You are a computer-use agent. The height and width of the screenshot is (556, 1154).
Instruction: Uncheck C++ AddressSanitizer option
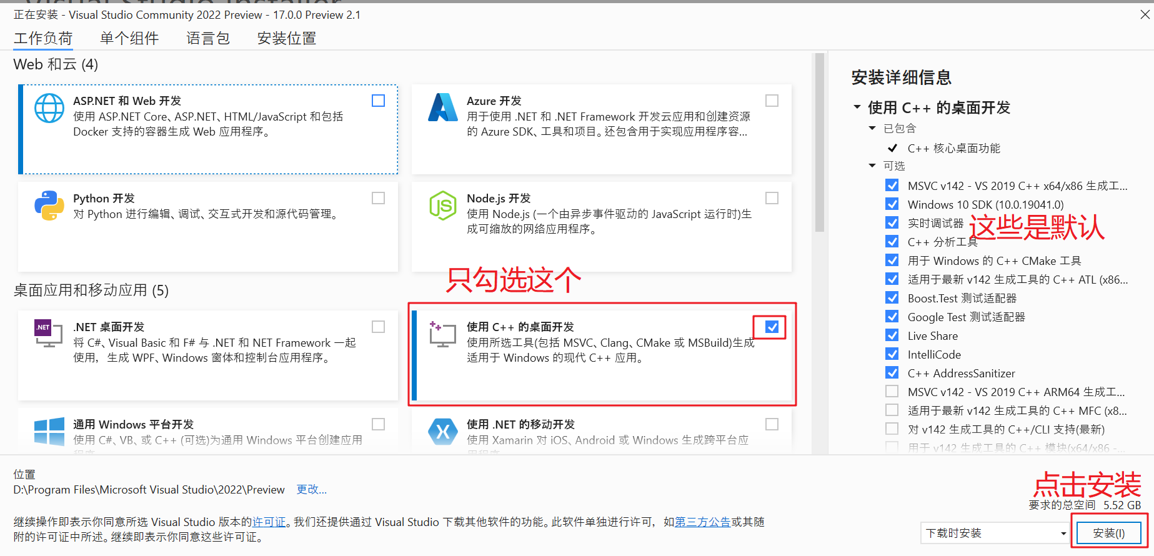point(892,373)
